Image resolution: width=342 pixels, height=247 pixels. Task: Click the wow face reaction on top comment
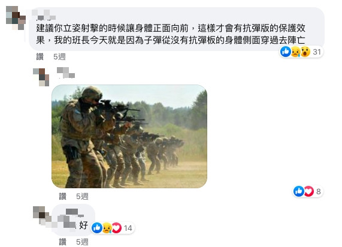coord(305,52)
